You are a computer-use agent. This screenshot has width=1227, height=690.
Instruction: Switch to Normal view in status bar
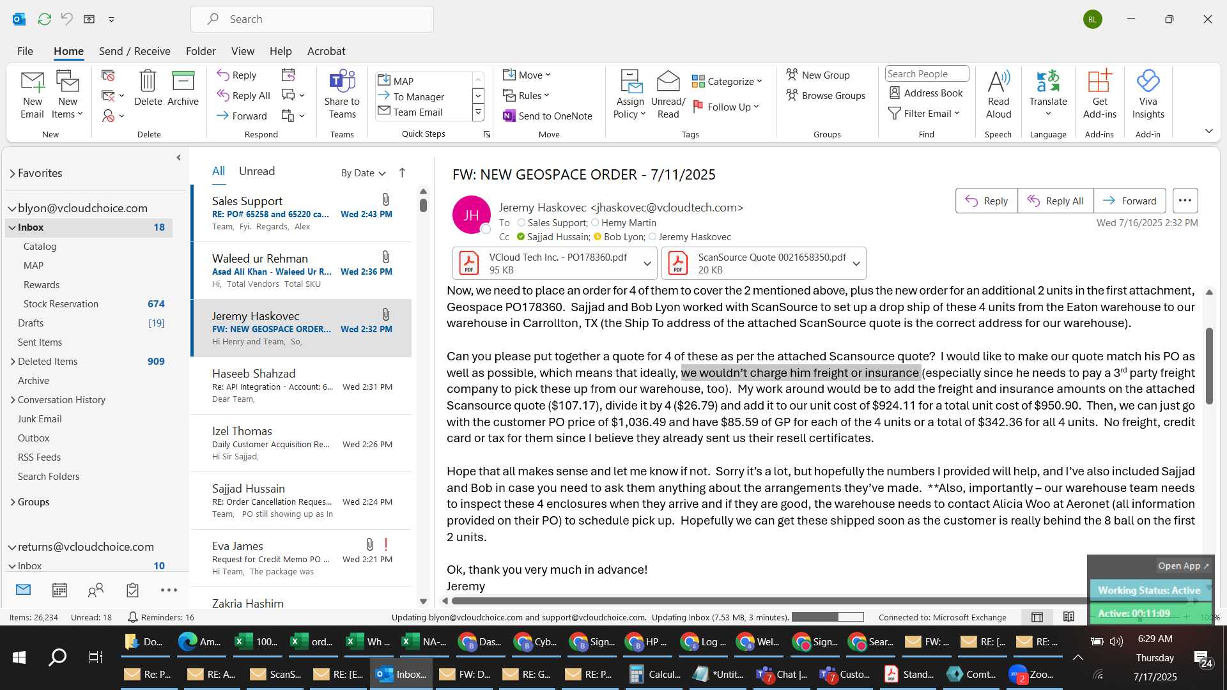[x=1037, y=617]
